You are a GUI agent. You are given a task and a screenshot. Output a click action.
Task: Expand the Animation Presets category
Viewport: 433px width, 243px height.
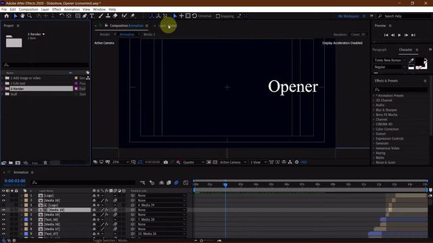pos(374,96)
